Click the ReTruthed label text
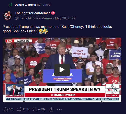The height and width of the screenshot is (114, 126). (x=44, y=5)
